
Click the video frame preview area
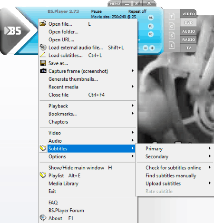click(175, 98)
